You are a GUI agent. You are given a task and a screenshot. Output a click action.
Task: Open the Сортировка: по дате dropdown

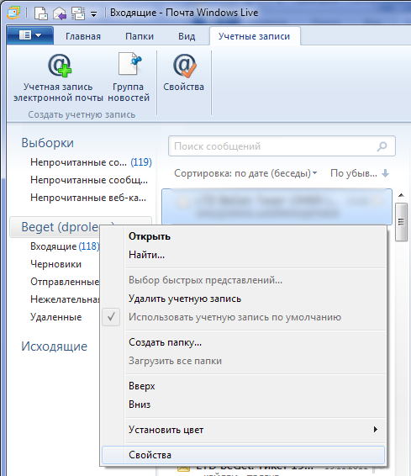(245, 173)
